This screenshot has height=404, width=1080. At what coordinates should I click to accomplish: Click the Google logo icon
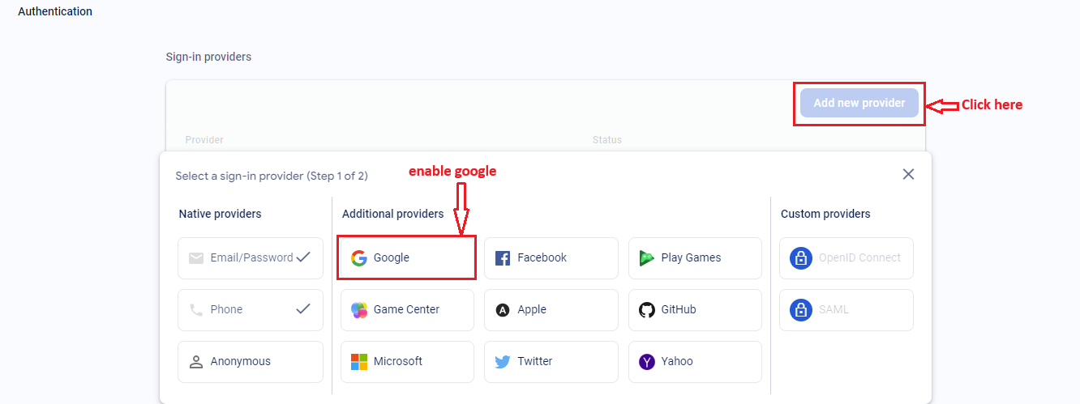point(358,258)
